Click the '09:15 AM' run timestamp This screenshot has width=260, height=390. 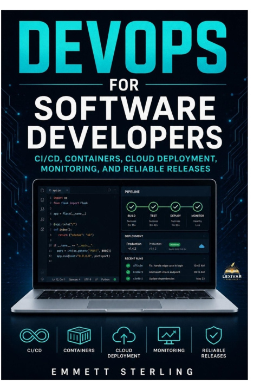[x=199, y=272]
